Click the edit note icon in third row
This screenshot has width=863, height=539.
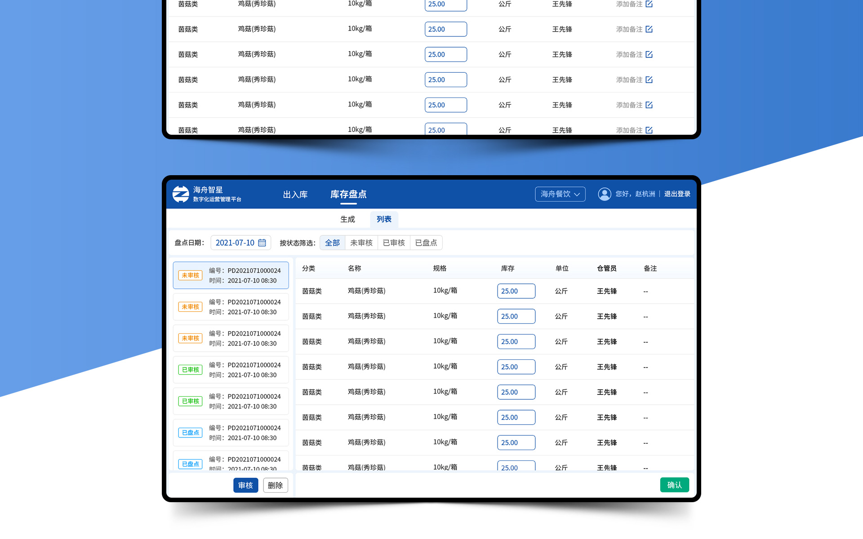[649, 54]
